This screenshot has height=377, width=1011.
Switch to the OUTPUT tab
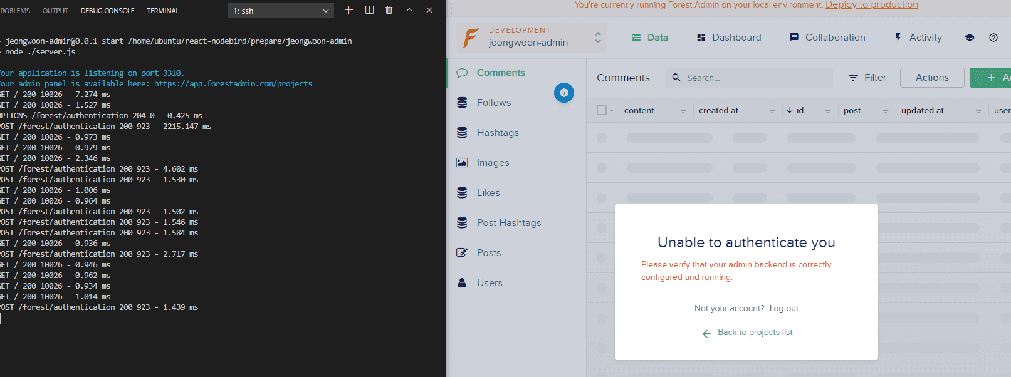(55, 11)
